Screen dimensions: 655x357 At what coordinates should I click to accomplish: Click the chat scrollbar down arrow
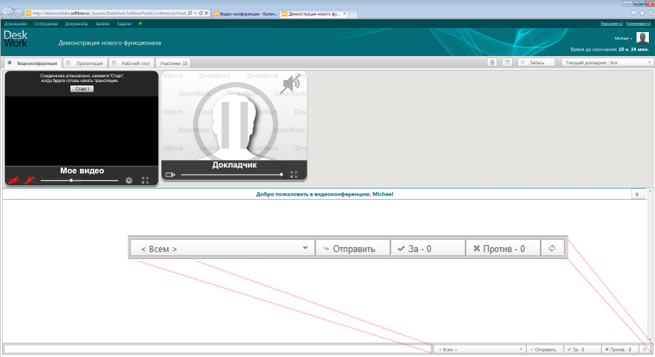pyautogui.click(x=650, y=340)
